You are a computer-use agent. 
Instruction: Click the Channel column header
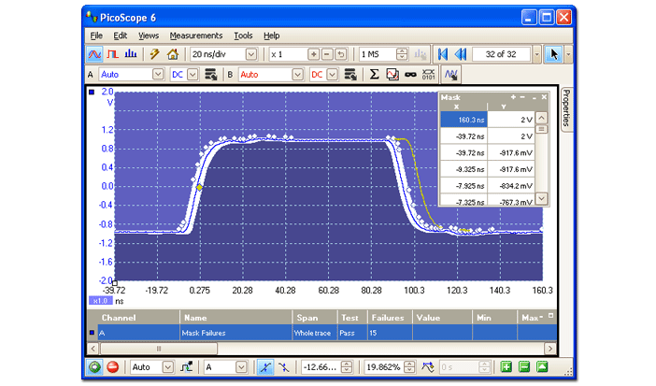point(134,318)
